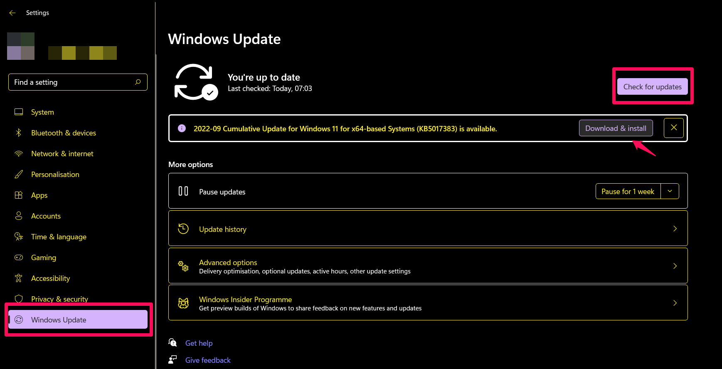Dismiss the cumulative update notice with X

(x=674, y=128)
